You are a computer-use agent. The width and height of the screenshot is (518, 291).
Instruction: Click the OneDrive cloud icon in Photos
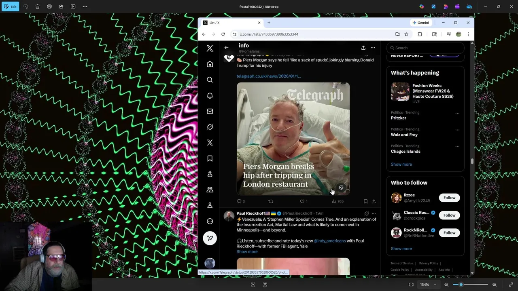[469, 6]
